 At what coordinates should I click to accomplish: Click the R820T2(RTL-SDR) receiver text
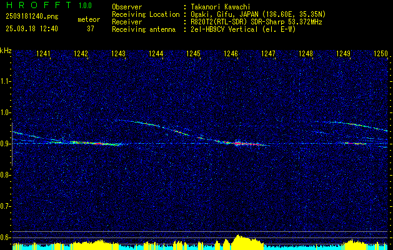255,22
